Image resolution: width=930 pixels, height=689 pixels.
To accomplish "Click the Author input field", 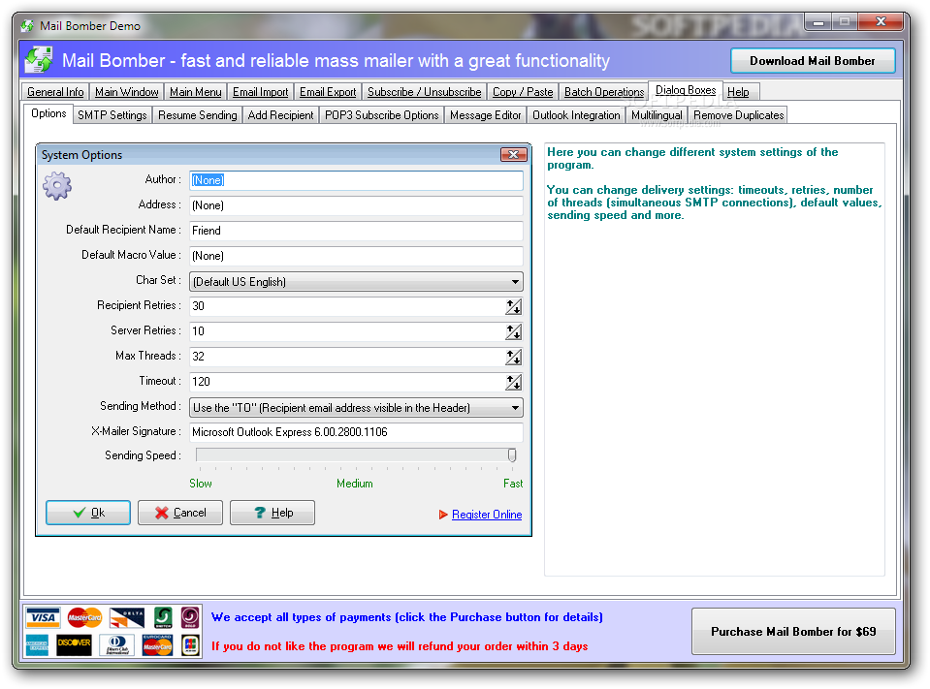I will point(357,180).
